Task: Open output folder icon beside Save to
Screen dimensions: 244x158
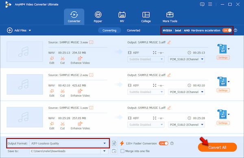Action: click(114, 151)
